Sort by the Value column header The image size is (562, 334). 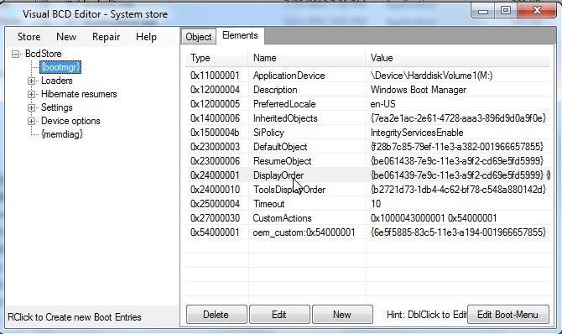pos(458,58)
